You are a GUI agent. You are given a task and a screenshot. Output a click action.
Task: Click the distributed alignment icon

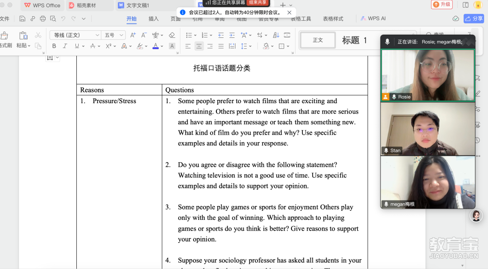232,46
